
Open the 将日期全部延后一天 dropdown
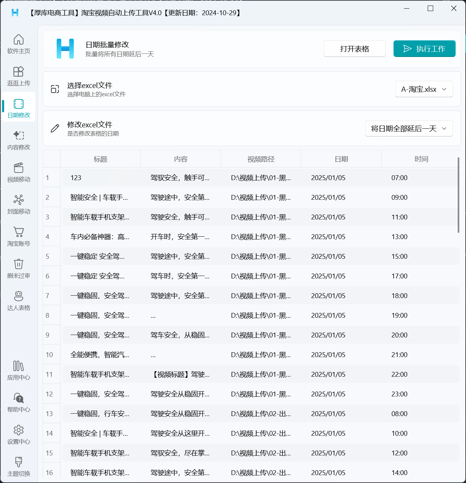coord(409,129)
